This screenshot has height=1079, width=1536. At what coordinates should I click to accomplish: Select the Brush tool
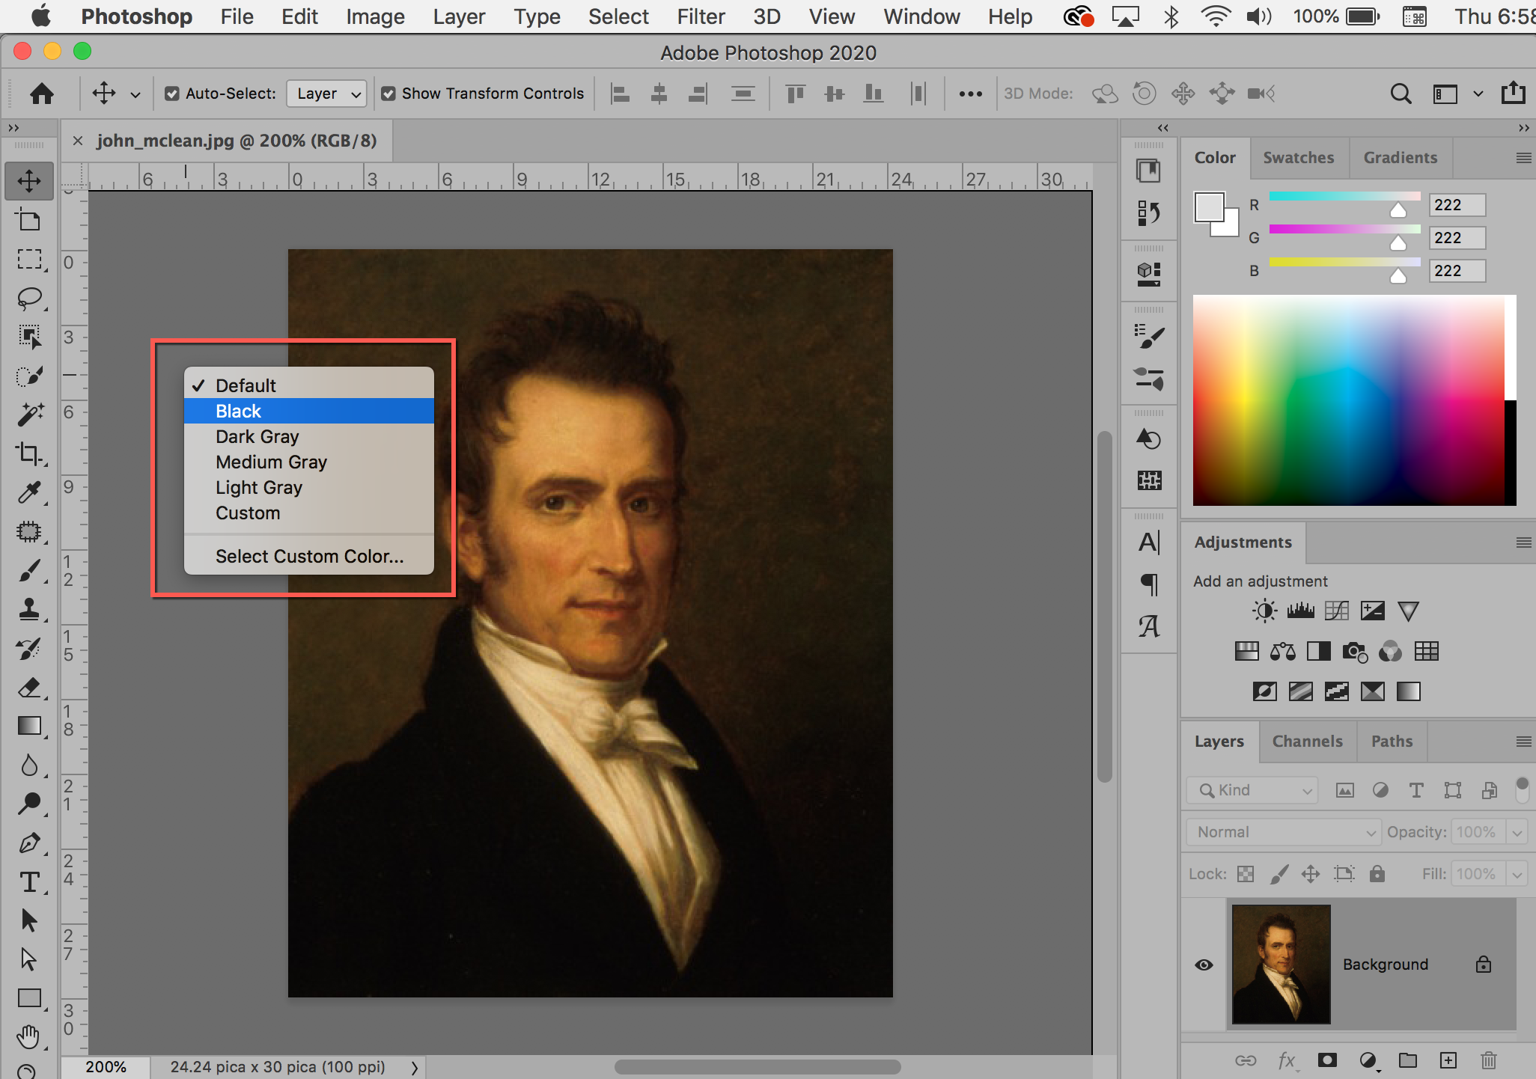[x=29, y=570]
